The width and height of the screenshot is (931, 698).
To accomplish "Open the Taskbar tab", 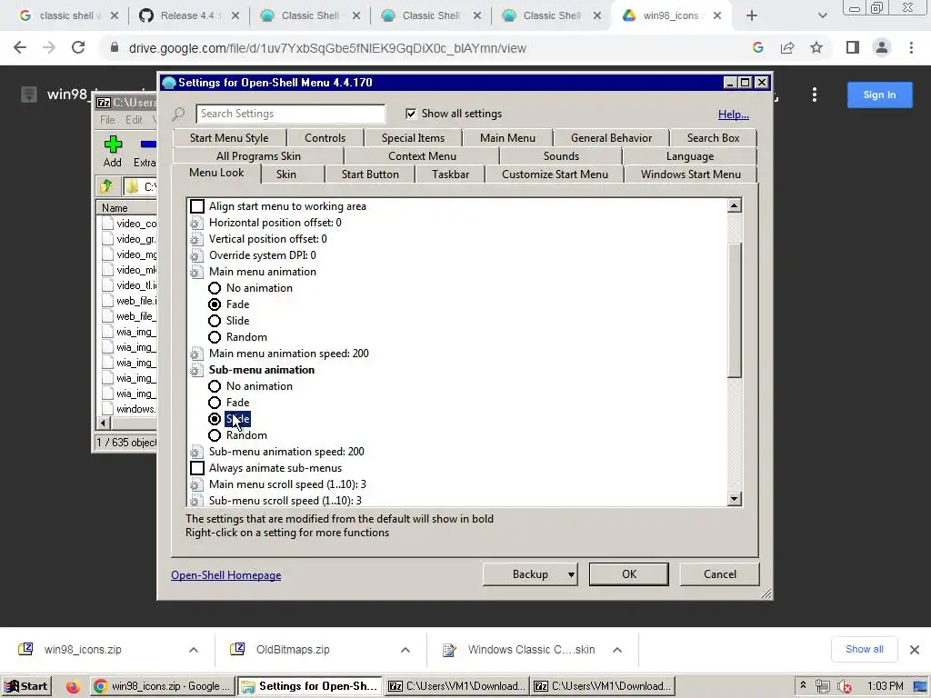I will (451, 174).
